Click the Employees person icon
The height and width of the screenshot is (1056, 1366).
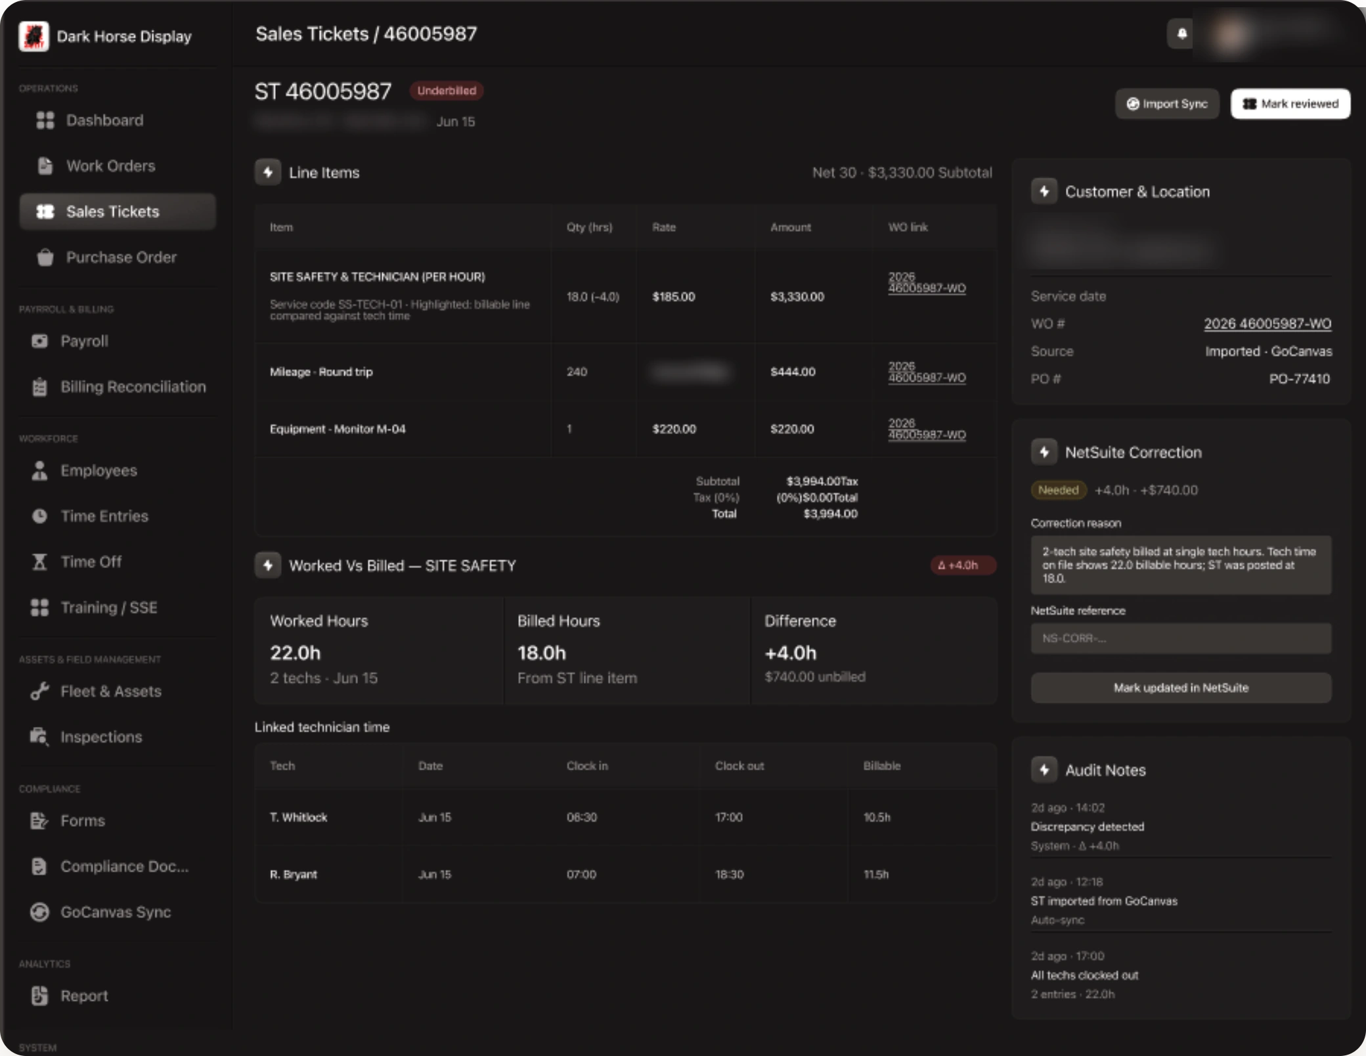point(39,470)
